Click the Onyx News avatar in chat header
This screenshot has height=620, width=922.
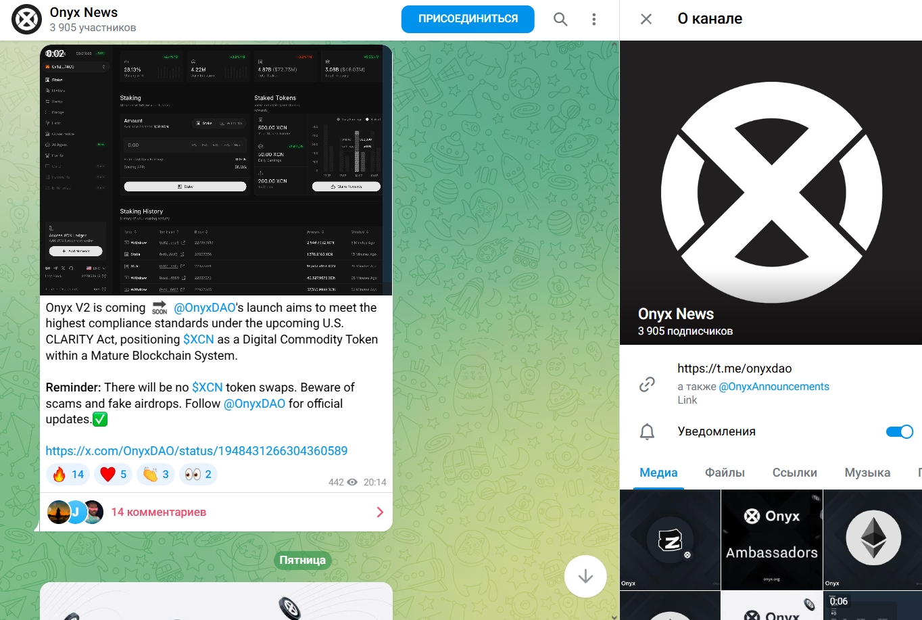tap(27, 20)
